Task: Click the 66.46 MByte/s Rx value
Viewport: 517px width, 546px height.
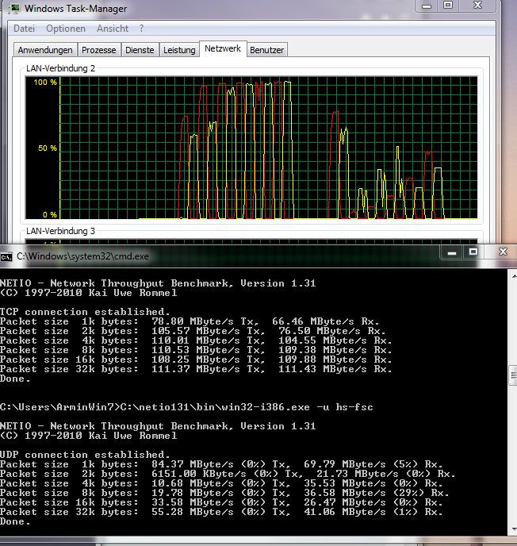Action: [326, 321]
